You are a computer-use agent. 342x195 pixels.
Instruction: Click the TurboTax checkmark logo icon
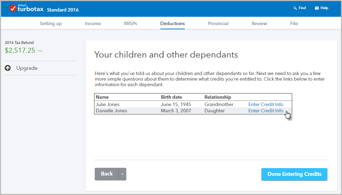point(13,8)
